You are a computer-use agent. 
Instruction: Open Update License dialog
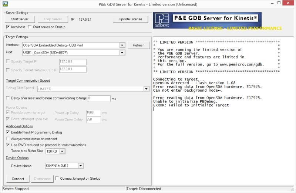click(x=131, y=19)
